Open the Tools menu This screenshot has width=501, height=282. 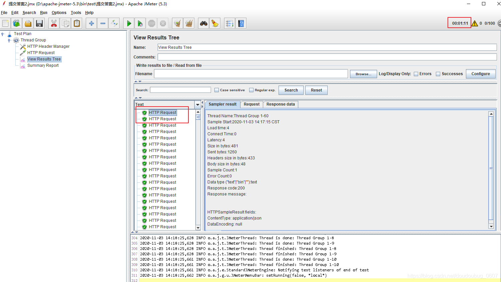(x=76, y=13)
